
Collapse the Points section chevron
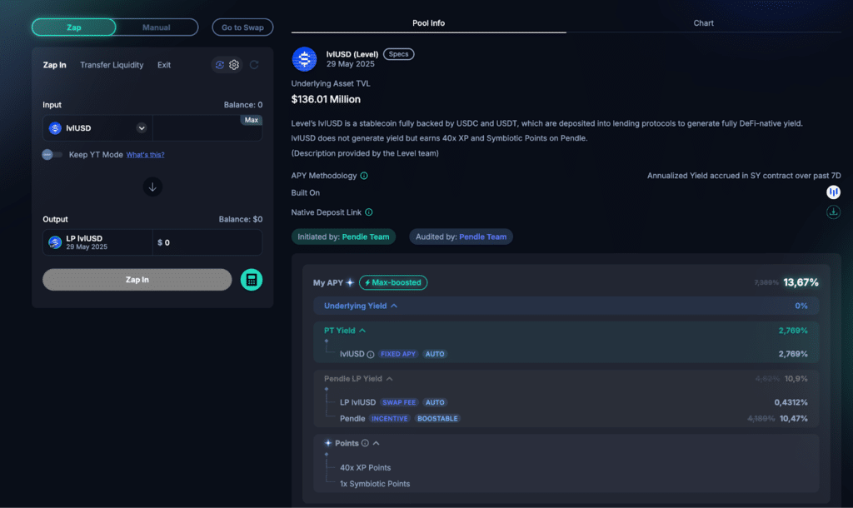coord(376,443)
